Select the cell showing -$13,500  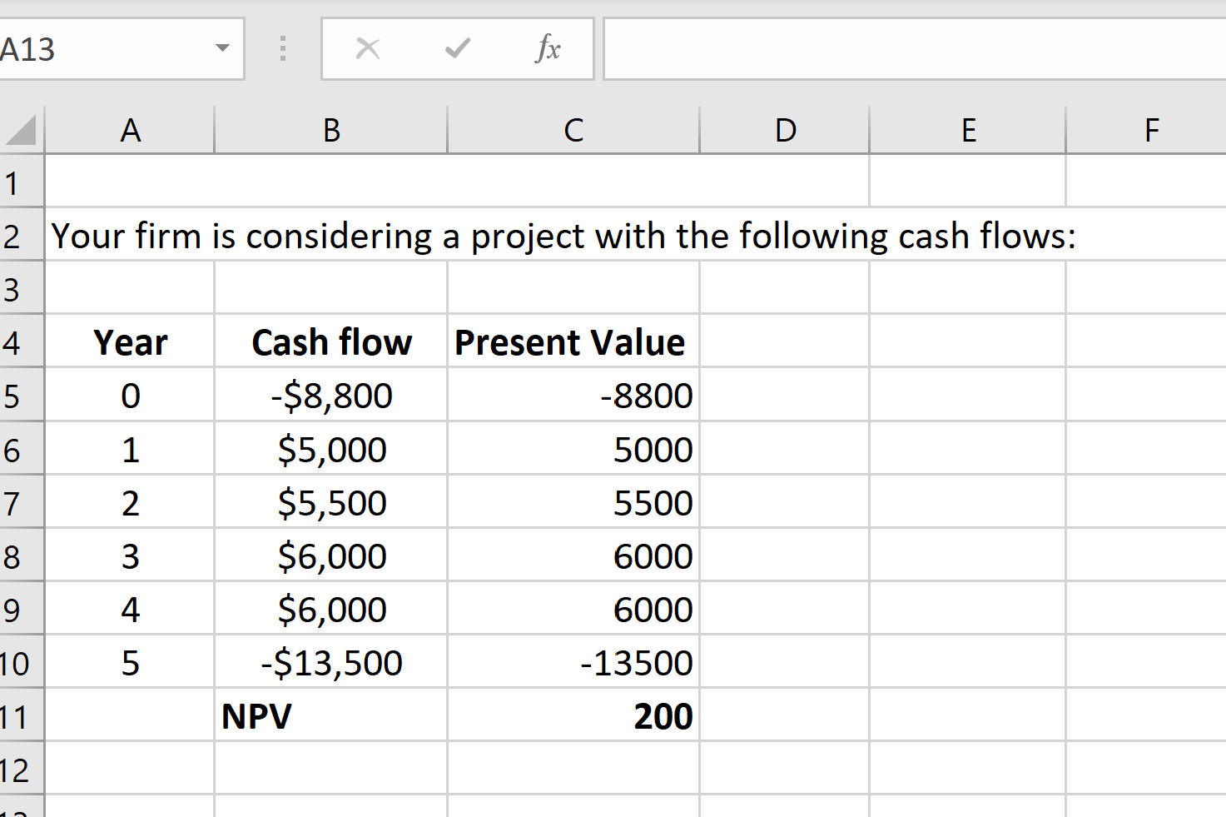[330, 662]
